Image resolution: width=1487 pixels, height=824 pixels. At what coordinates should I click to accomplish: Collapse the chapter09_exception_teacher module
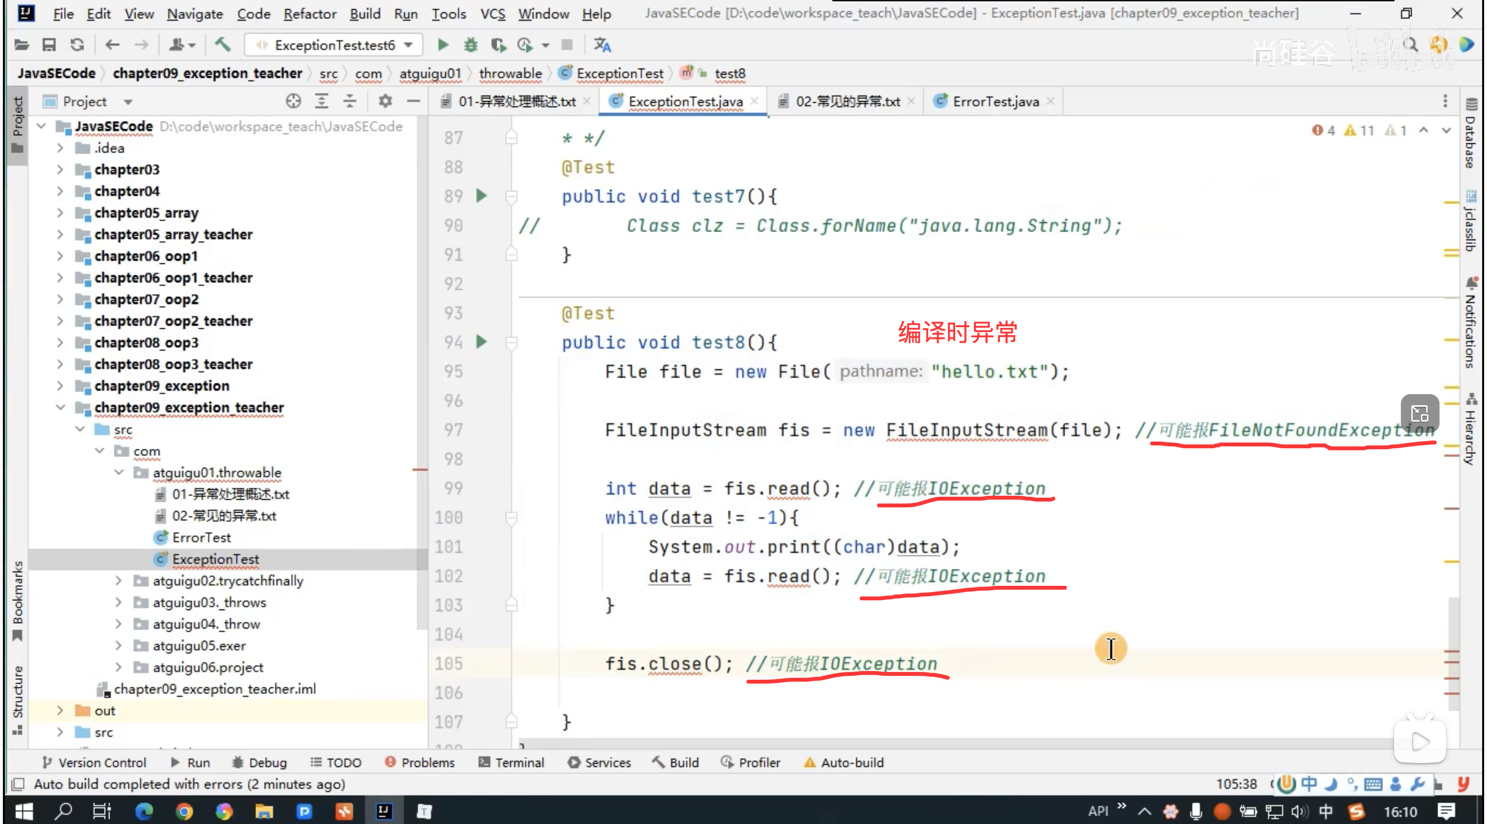click(60, 407)
